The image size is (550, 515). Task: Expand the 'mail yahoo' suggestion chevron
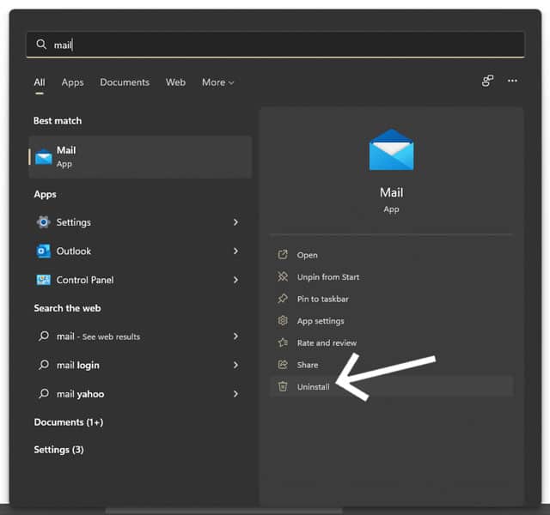click(235, 394)
